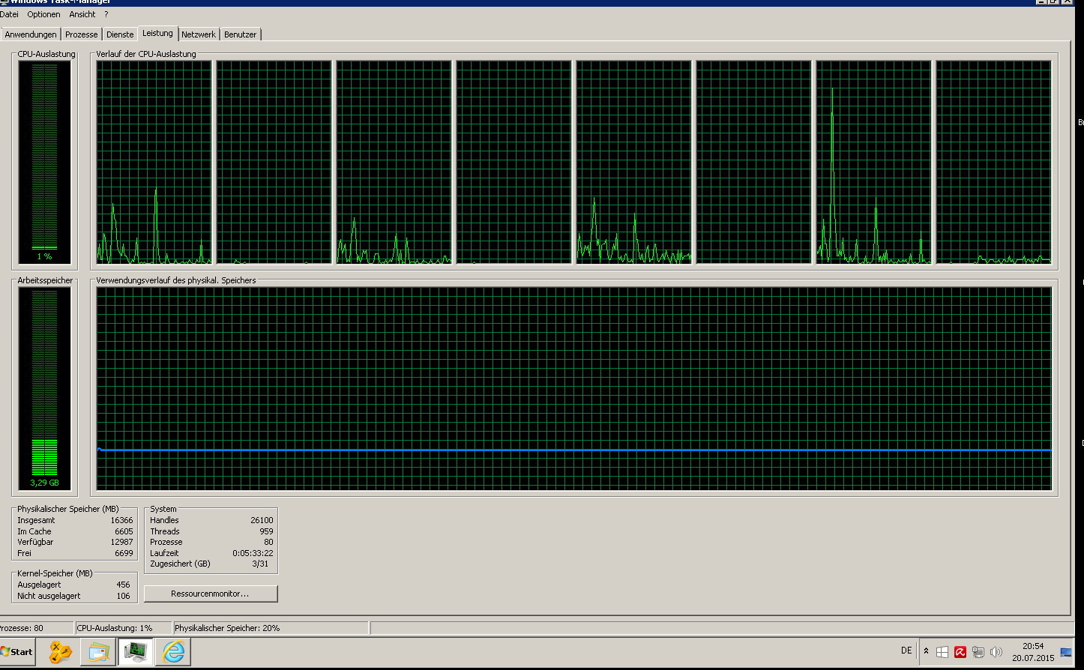Click the Im Cache value 6605
The height and width of the screenshot is (670, 1084).
(124, 531)
